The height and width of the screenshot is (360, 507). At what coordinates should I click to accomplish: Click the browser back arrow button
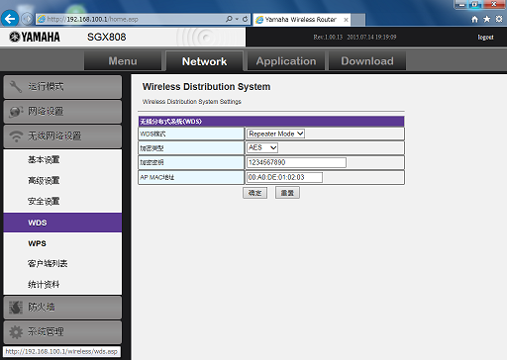[10, 19]
